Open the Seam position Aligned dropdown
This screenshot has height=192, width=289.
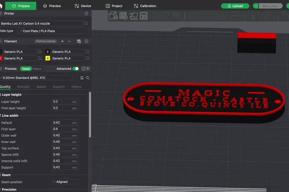pyautogui.click(x=65, y=182)
